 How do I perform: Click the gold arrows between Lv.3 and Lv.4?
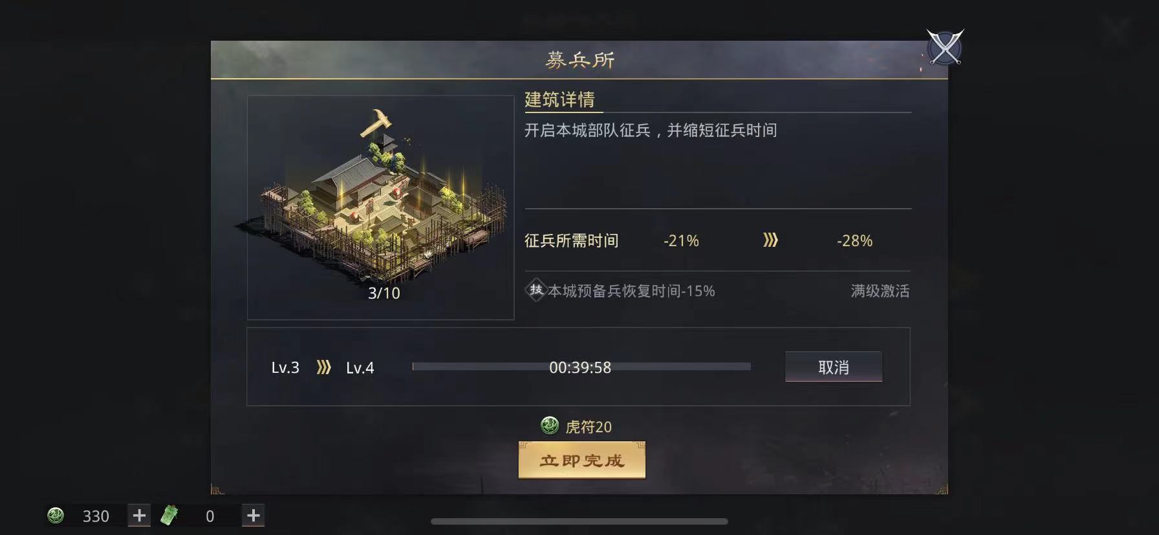click(x=323, y=368)
